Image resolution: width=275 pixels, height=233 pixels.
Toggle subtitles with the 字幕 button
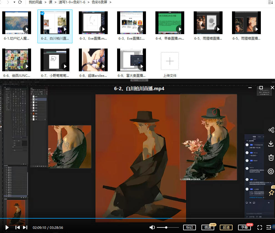(244, 227)
